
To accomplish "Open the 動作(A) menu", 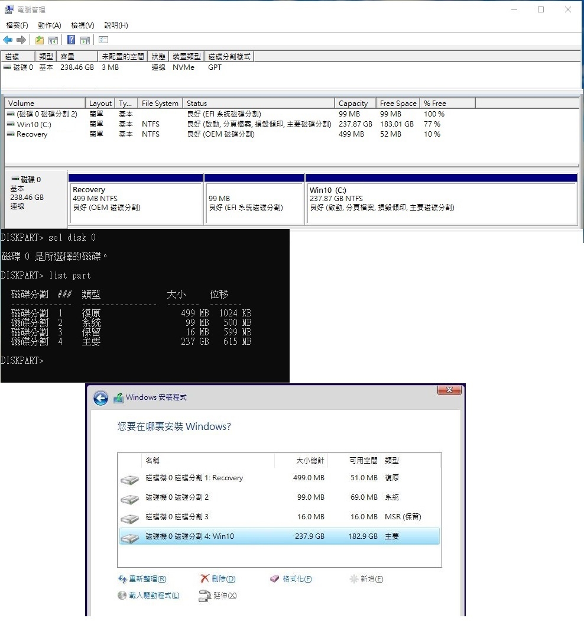I will pyautogui.click(x=50, y=25).
